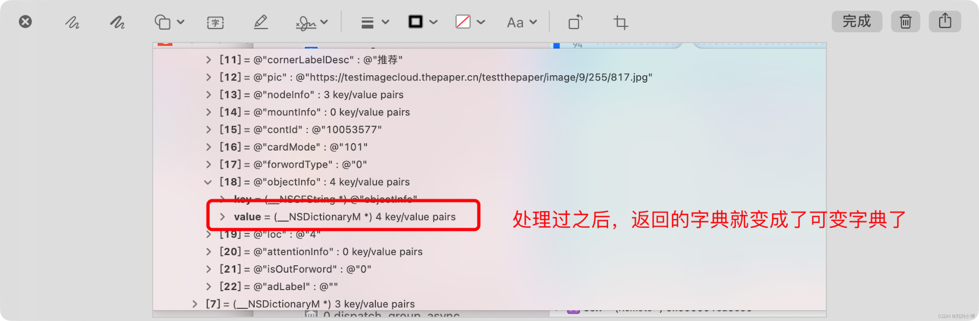Expand row [15] contId

(208, 130)
